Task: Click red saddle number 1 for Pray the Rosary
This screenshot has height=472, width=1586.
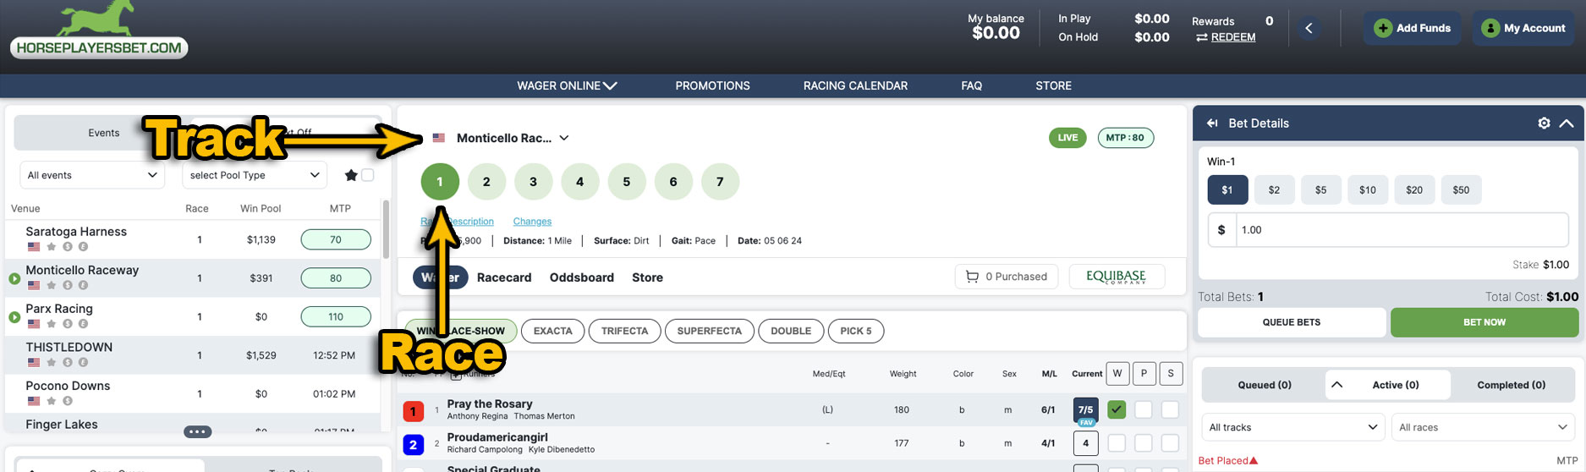Action: pyautogui.click(x=413, y=412)
